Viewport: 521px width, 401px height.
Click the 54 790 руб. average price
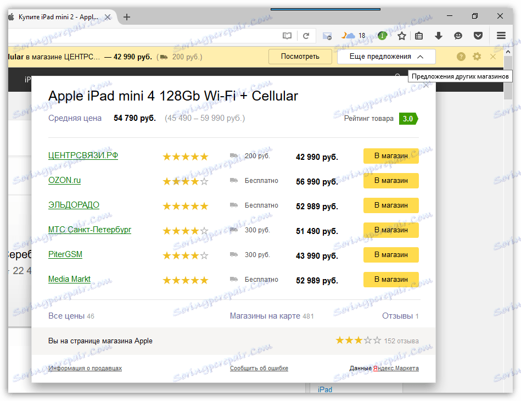pyautogui.click(x=135, y=118)
